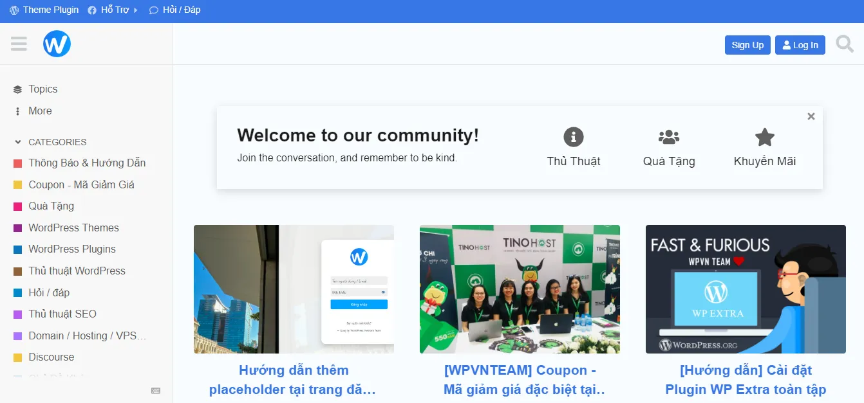
Task: Open Hỏi / đáp category in sidebar
Action: click(49, 293)
